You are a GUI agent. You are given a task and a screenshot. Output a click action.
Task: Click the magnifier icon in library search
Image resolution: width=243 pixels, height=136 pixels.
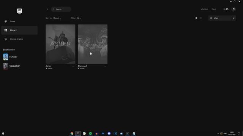pos(211,18)
